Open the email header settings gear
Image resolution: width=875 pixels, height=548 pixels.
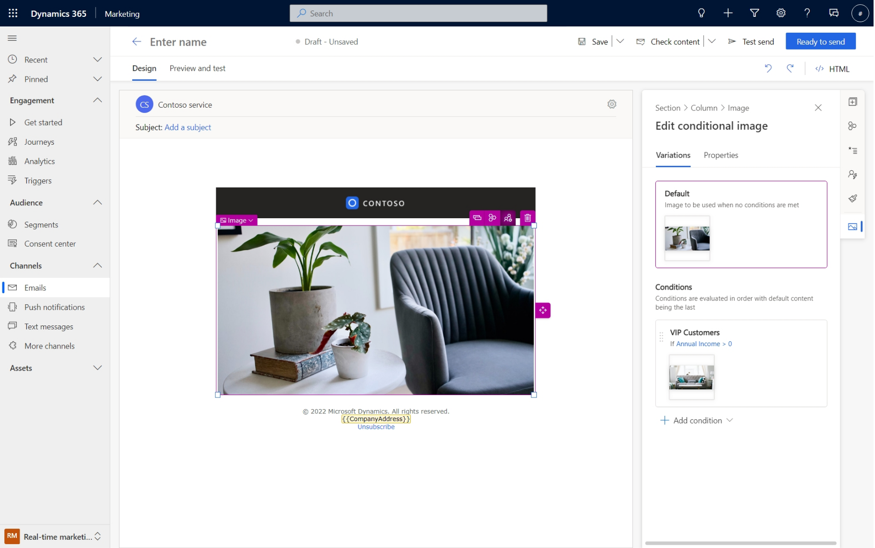pyautogui.click(x=612, y=104)
